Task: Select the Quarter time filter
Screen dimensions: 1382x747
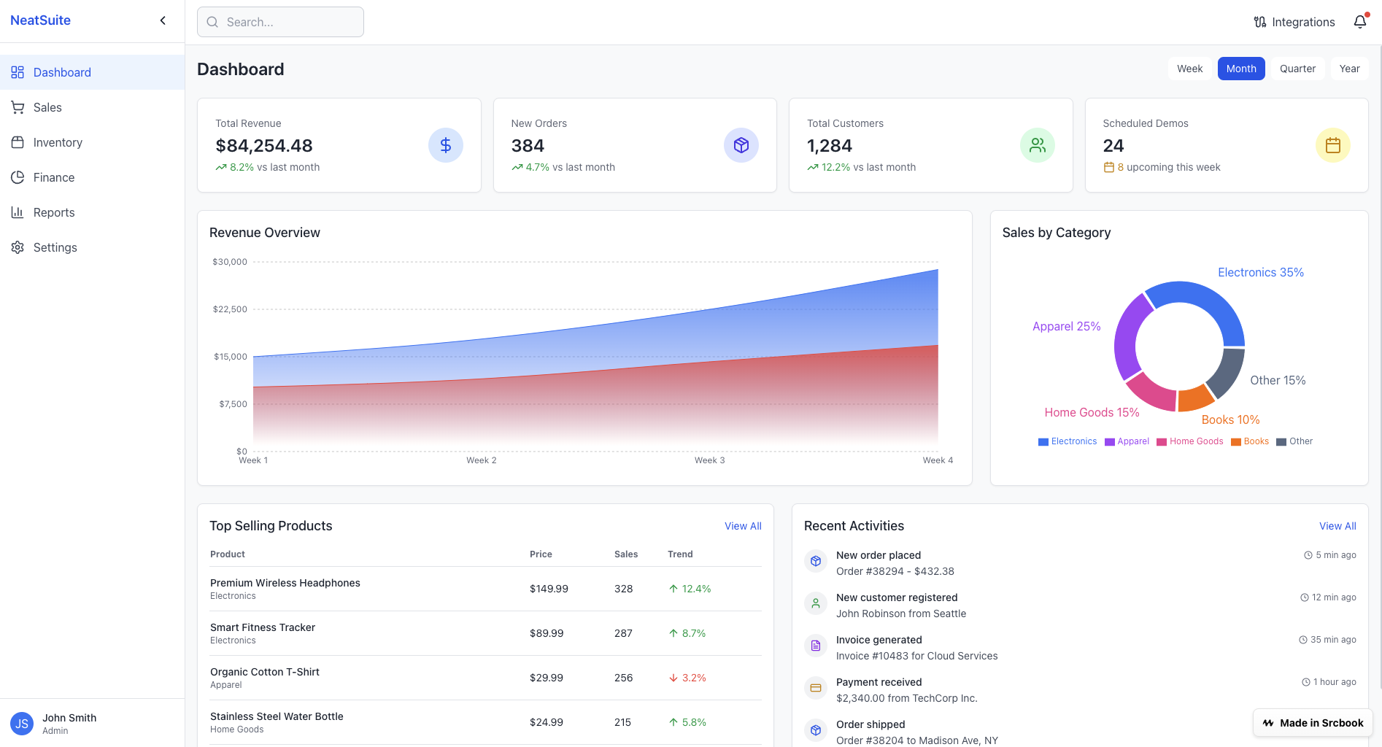Action: (x=1297, y=68)
